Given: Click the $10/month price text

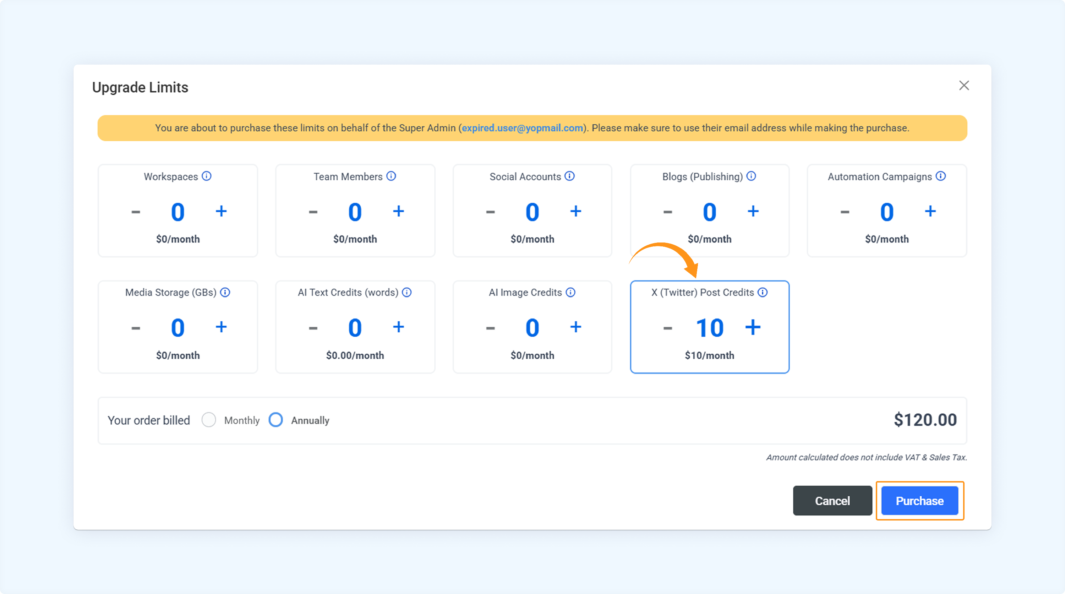Looking at the screenshot, I should click(x=709, y=355).
